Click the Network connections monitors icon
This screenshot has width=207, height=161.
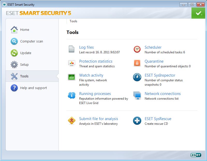(x=137, y=95)
